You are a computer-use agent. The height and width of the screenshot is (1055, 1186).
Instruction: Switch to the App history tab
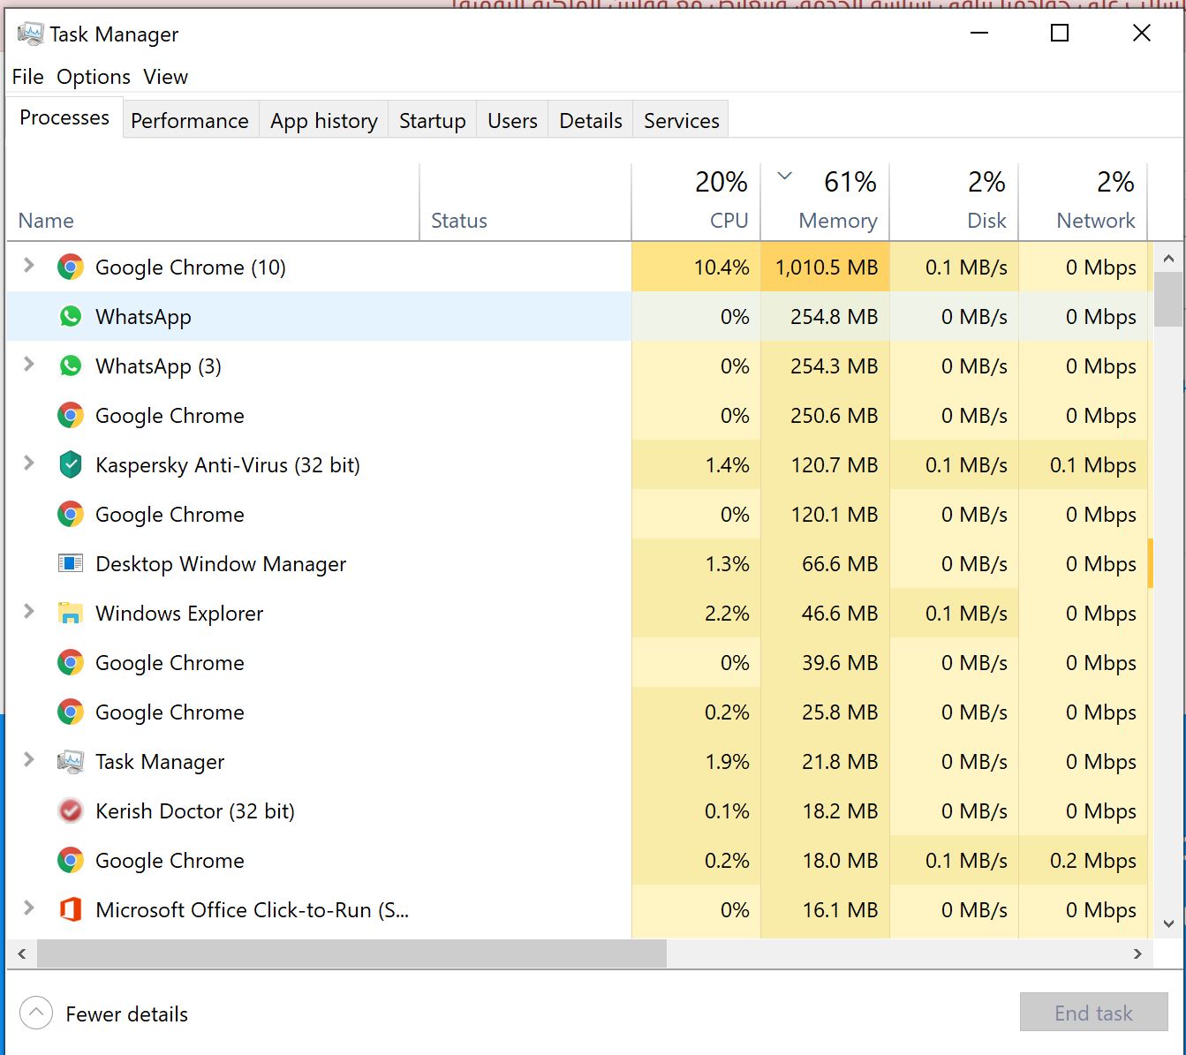[324, 121]
